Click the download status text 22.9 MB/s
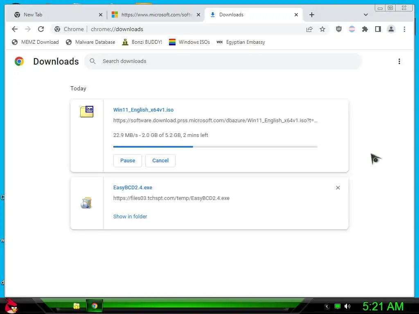 click(x=160, y=135)
